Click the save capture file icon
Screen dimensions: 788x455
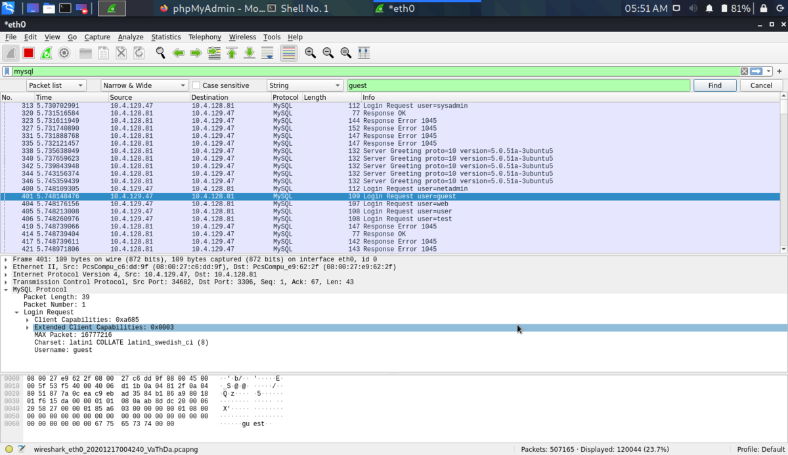103,53
